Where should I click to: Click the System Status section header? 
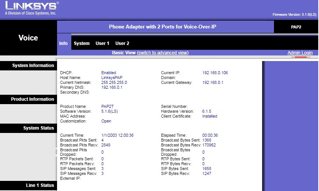coord(29,128)
